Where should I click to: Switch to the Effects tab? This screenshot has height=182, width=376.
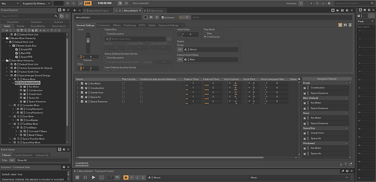[x=117, y=25]
